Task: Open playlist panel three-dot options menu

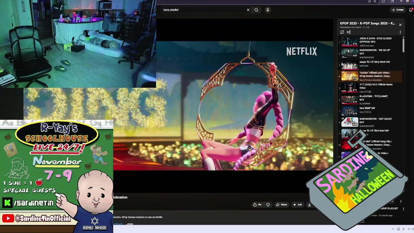Action: 400,32
